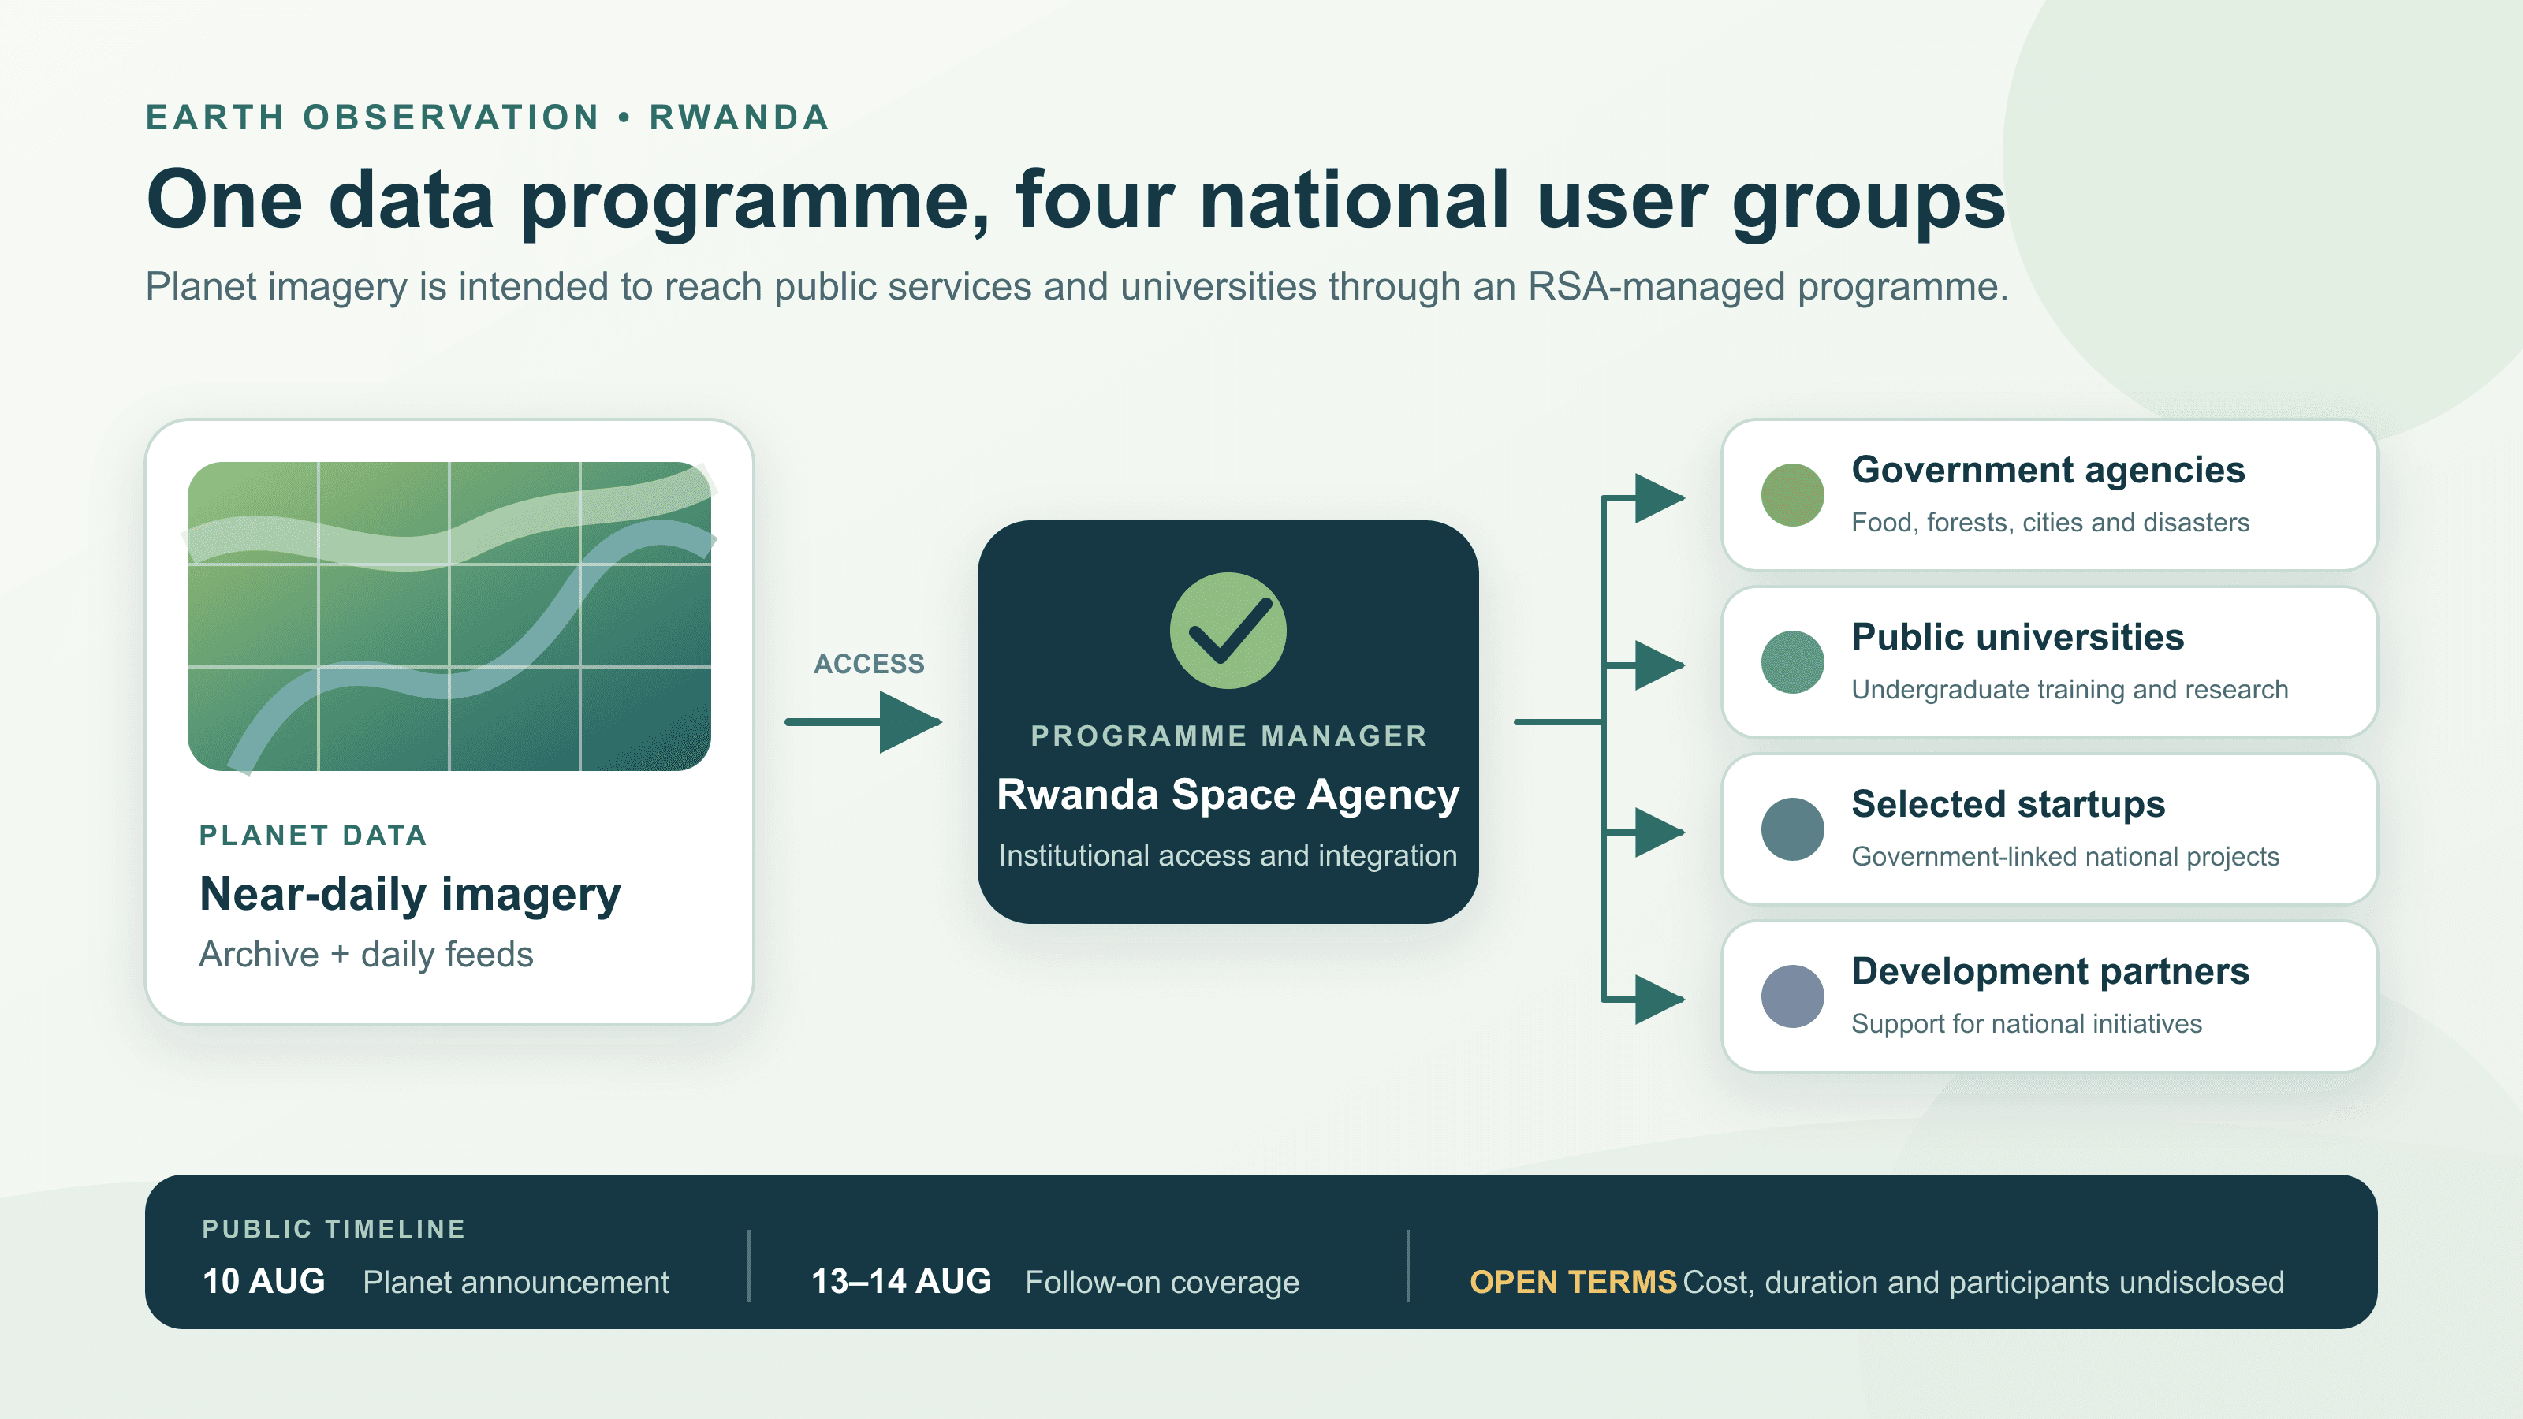Click 'Government-linked national projects' text
The height and width of the screenshot is (1419, 2523).
2065,856
